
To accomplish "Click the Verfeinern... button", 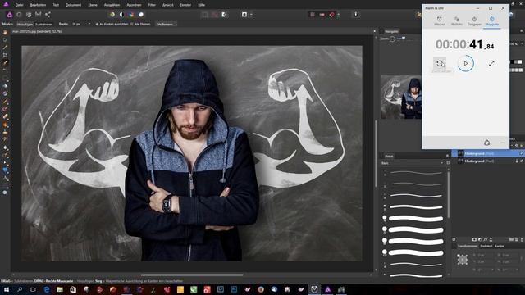I will [x=166, y=24].
